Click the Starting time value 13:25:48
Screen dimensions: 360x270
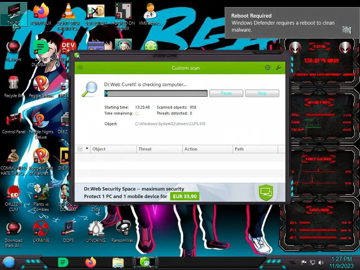(x=142, y=107)
